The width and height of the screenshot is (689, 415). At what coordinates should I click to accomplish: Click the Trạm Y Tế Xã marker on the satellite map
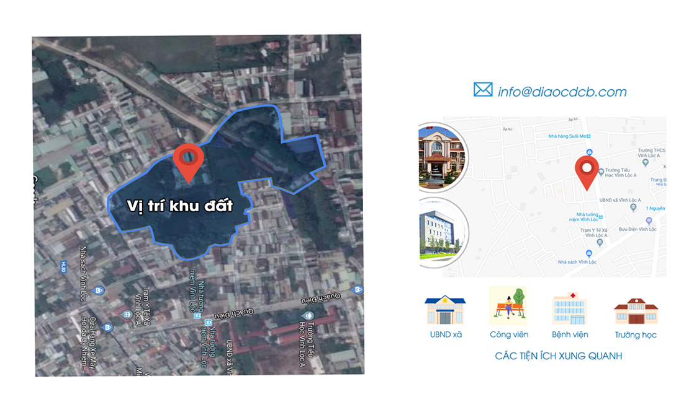click(125, 314)
